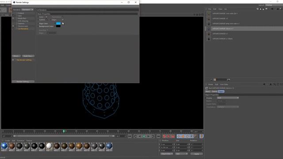Screen dimensions: 283x159
Task: Toggle the Rotation keyframe icon
Action: coord(187,136)
